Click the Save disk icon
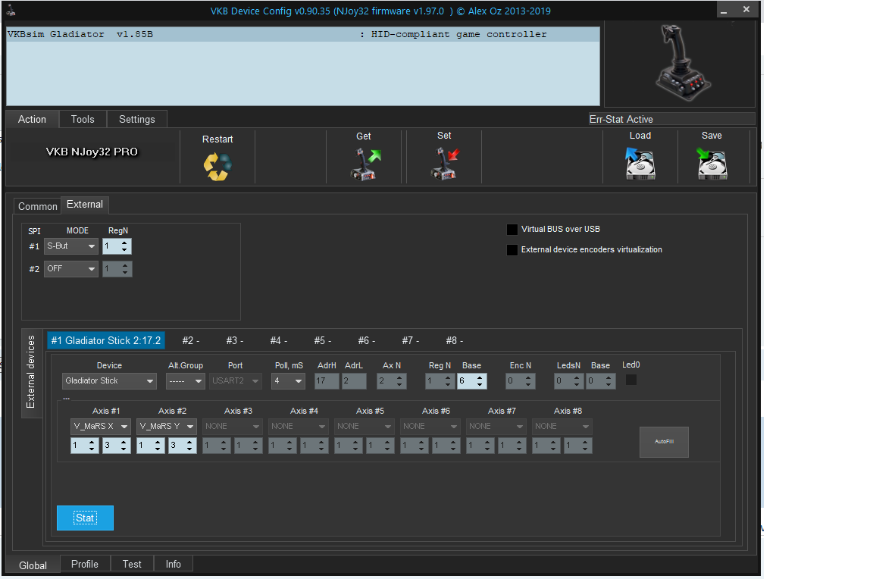 pos(712,164)
